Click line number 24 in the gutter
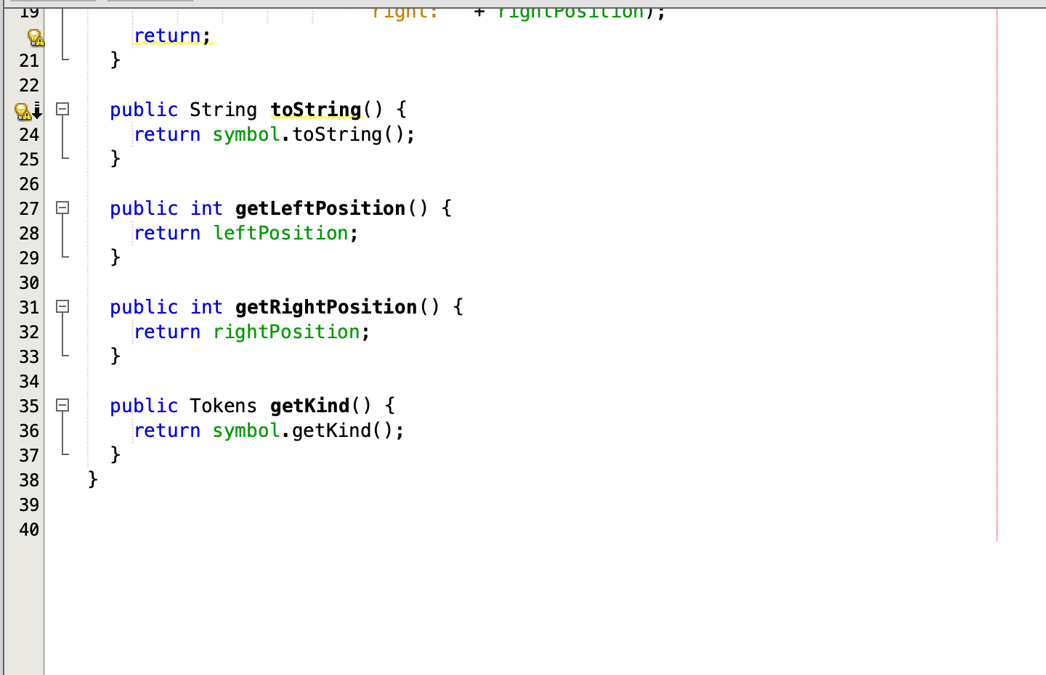 coord(28,134)
